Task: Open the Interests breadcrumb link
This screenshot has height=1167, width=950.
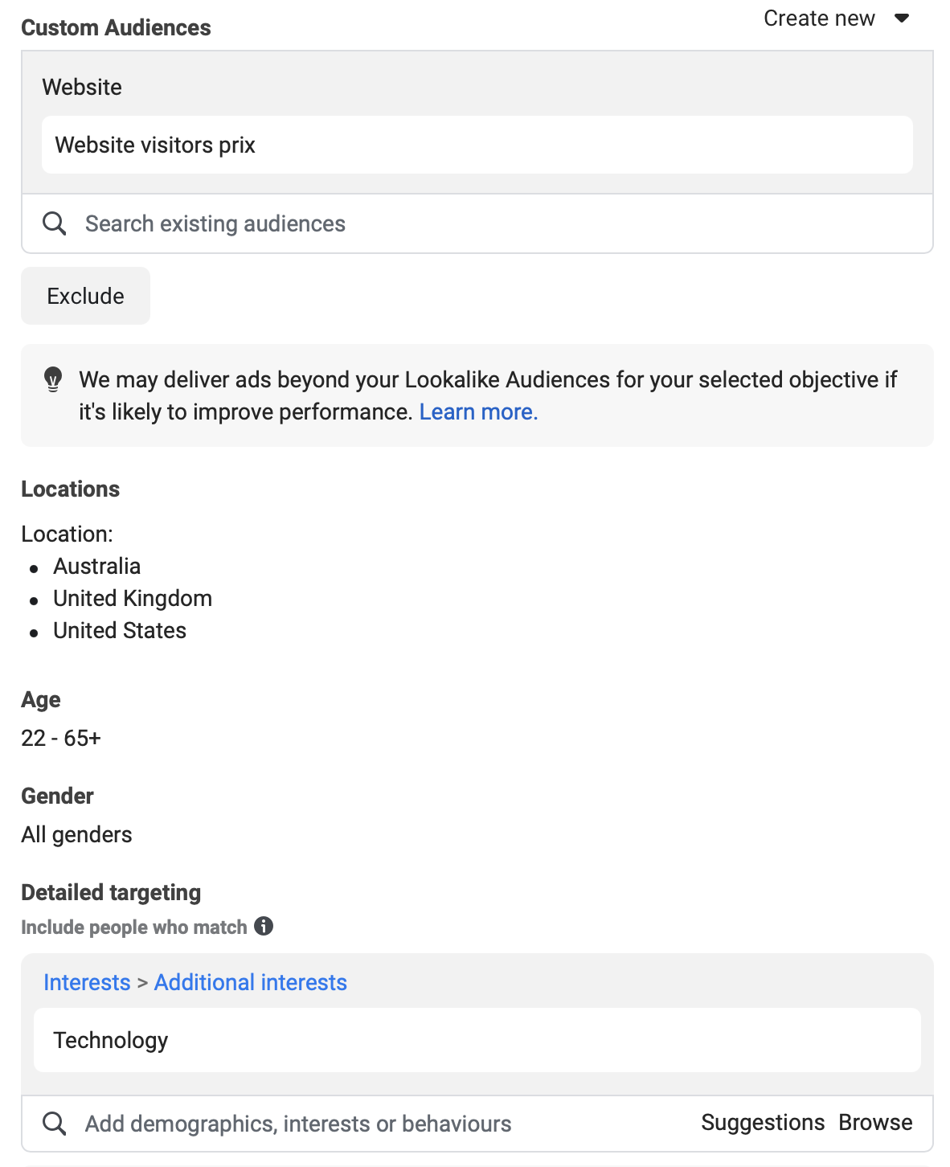Action: click(x=87, y=982)
